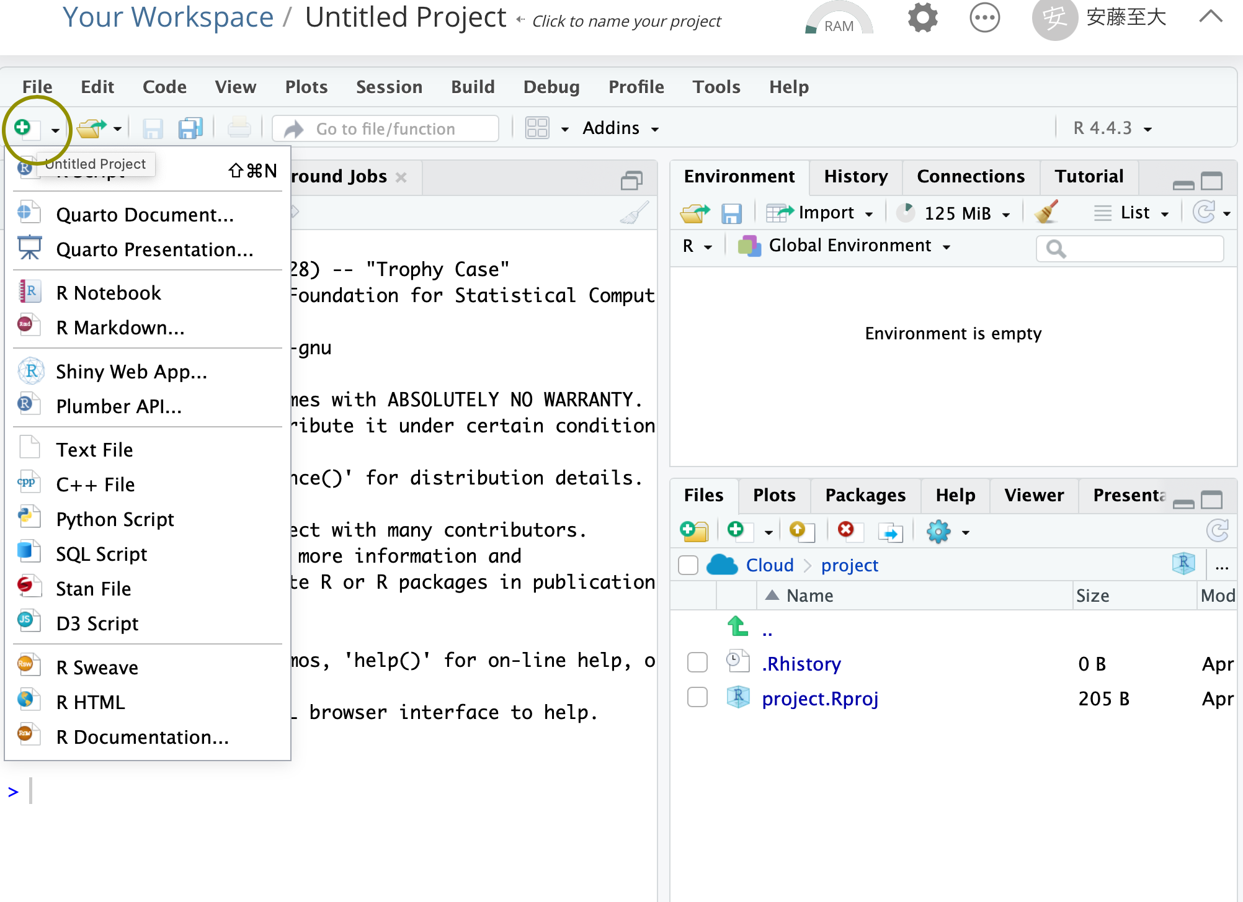The image size is (1243, 902).
Task: Click the Save All documents icon
Action: (190, 128)
